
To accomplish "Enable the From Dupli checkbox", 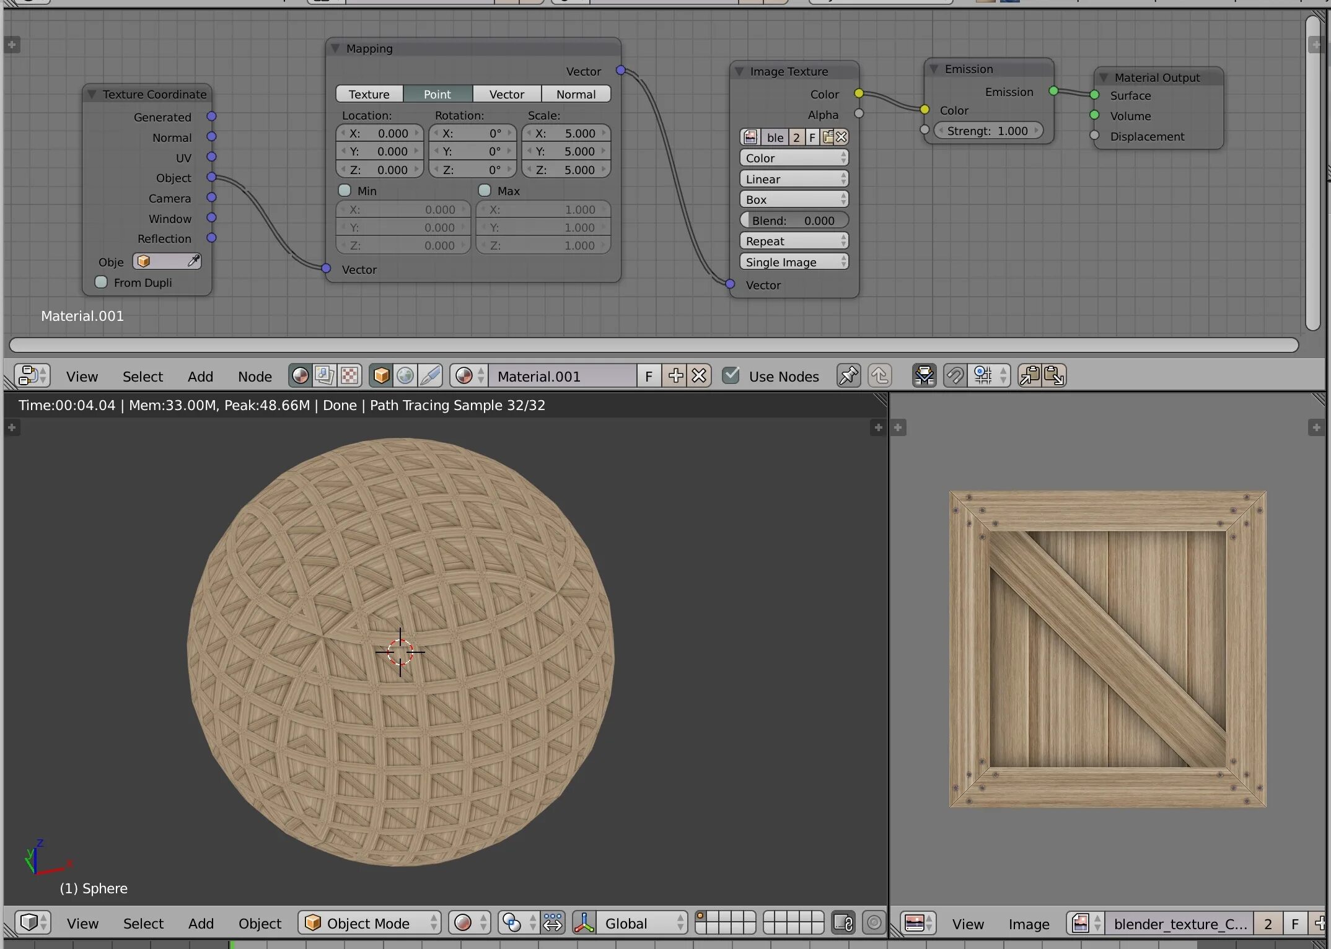I will pyautogui.click(x=101, y=282).
